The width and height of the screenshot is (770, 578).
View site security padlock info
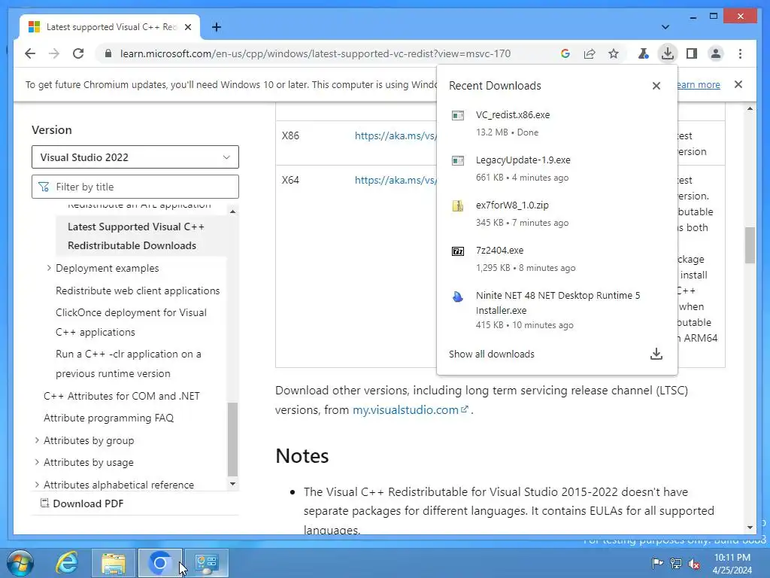point(108,53)
